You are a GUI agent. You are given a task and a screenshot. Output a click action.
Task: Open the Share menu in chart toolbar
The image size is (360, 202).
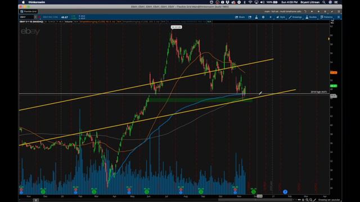coord(240,17)
